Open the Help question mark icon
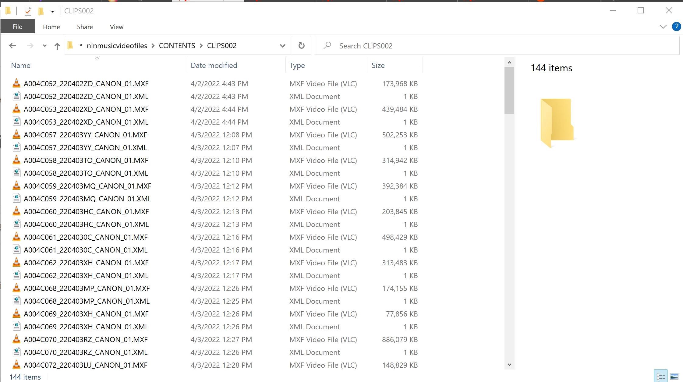683x382 pixels. (x=676, y=27)
